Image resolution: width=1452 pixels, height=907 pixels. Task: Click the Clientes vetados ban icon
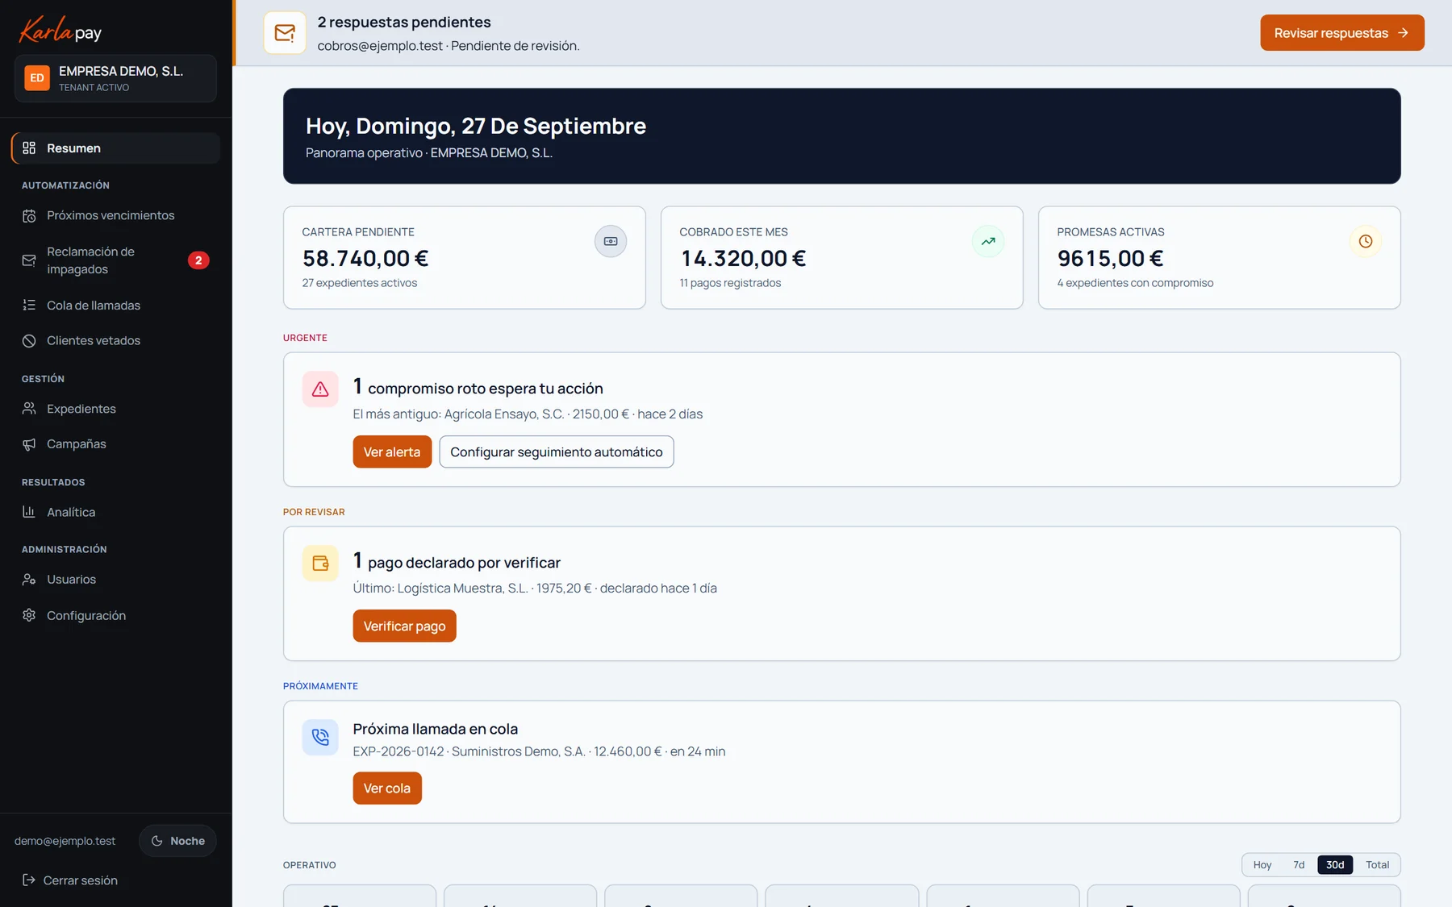[29, 341]
